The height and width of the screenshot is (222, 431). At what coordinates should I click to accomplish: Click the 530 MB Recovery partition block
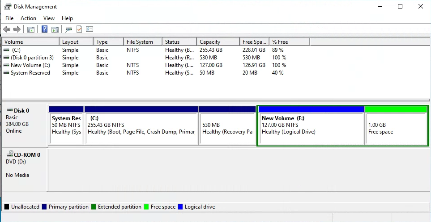tap(227, 129)
